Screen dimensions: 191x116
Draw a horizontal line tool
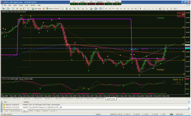pos(152,9)
